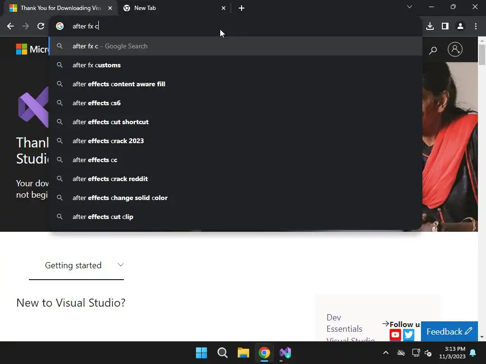Click the page vertical scrollbar thumb
Viewport: 486px width, 364px height.
click(482, 55)
